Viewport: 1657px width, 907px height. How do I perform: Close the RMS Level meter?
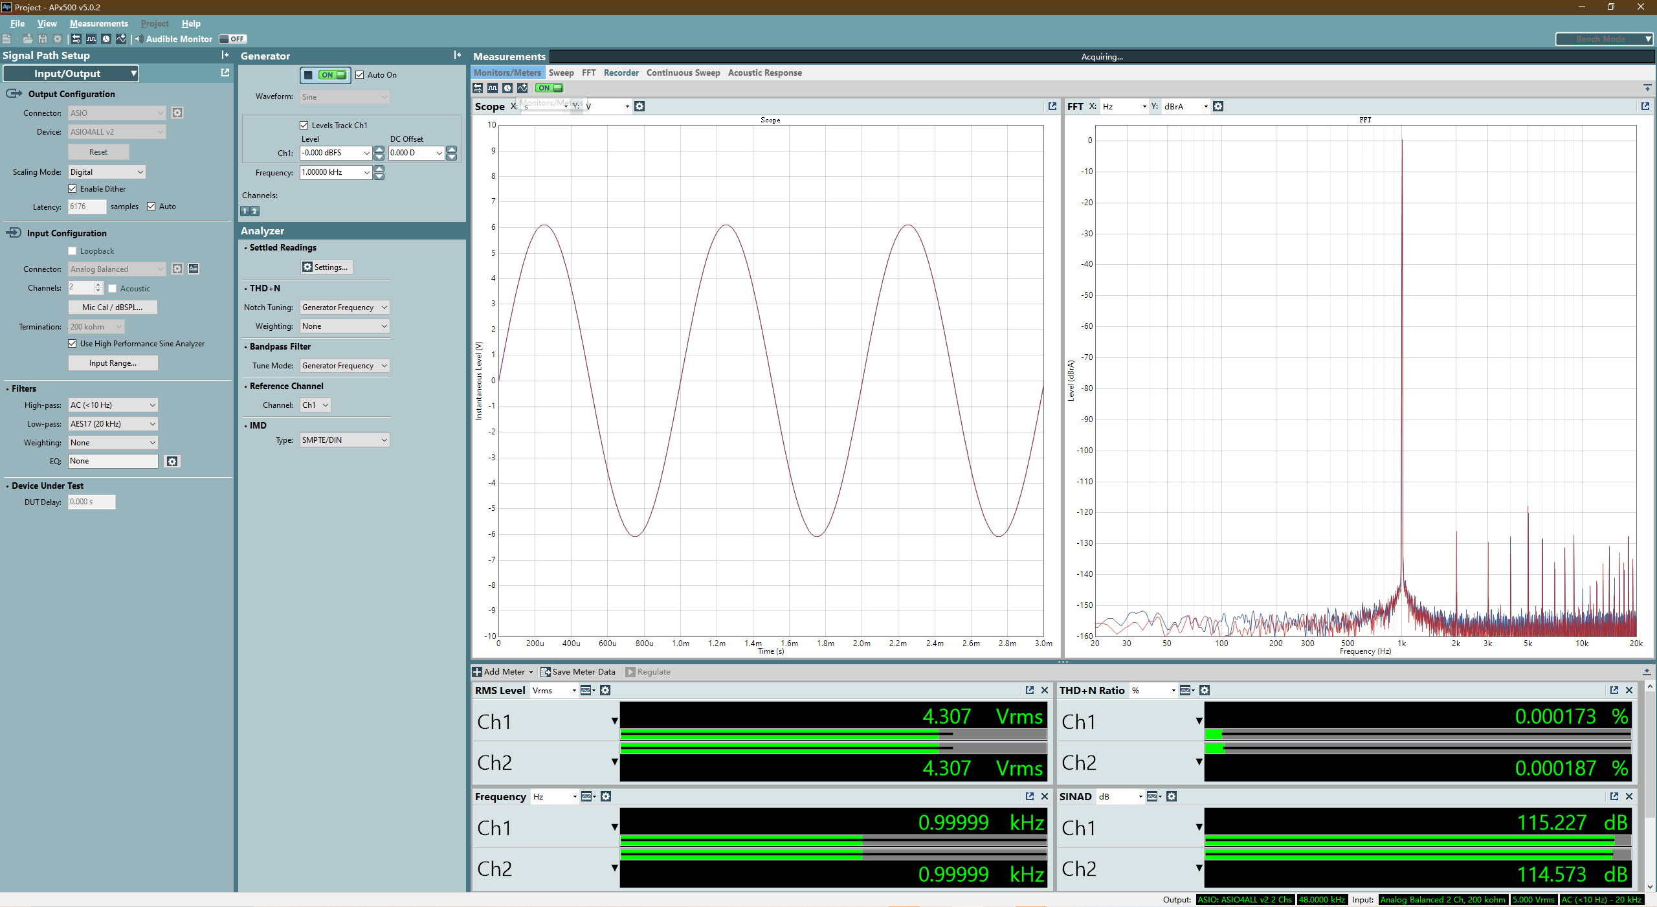coord(1044,690)
